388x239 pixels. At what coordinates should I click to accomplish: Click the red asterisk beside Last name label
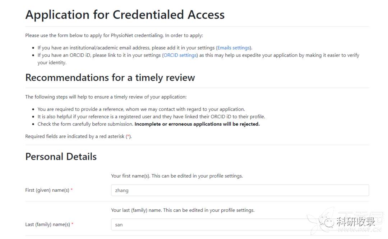tap(72, 225)
